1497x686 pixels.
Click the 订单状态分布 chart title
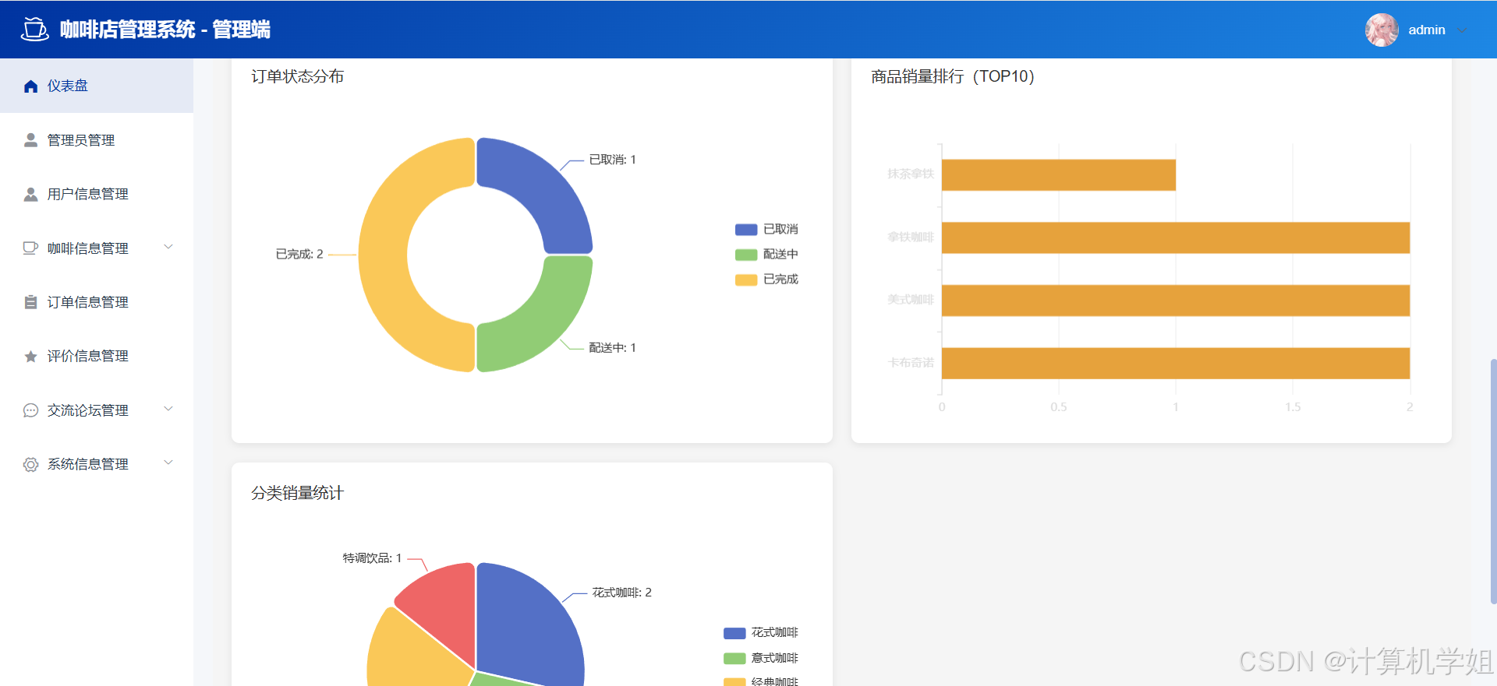tap(297, 76)
